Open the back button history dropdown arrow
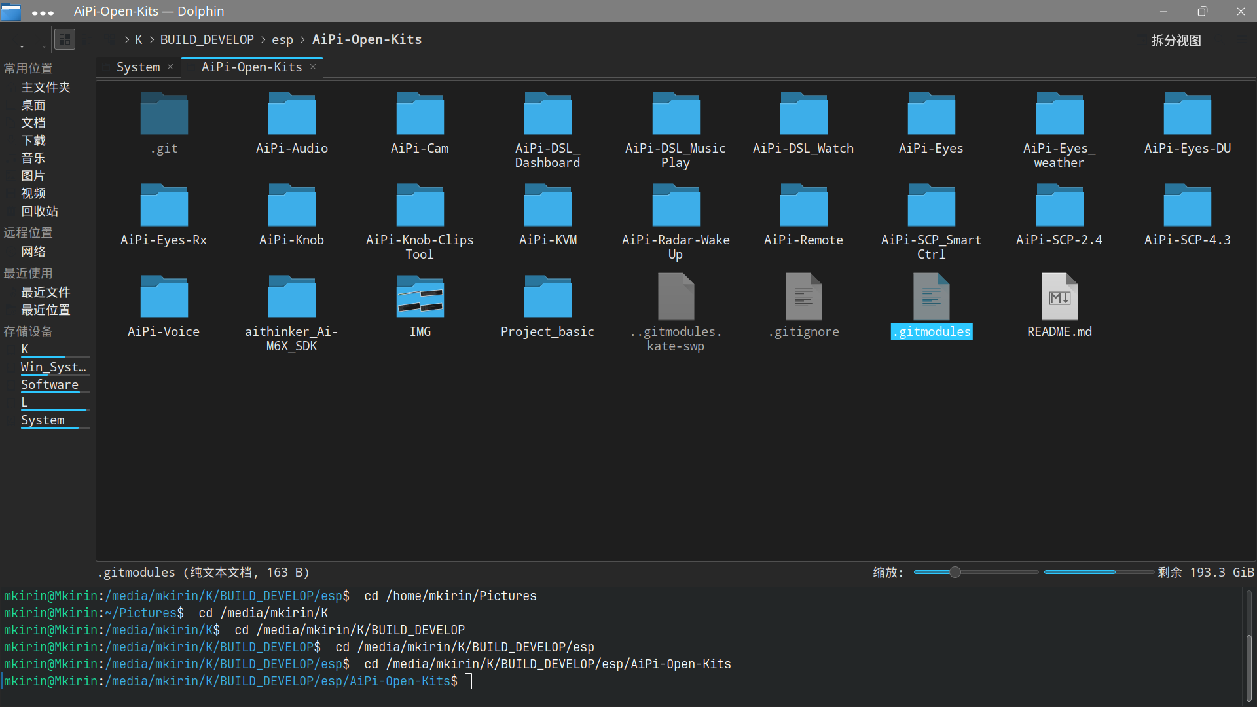 (x=22, y=46)
